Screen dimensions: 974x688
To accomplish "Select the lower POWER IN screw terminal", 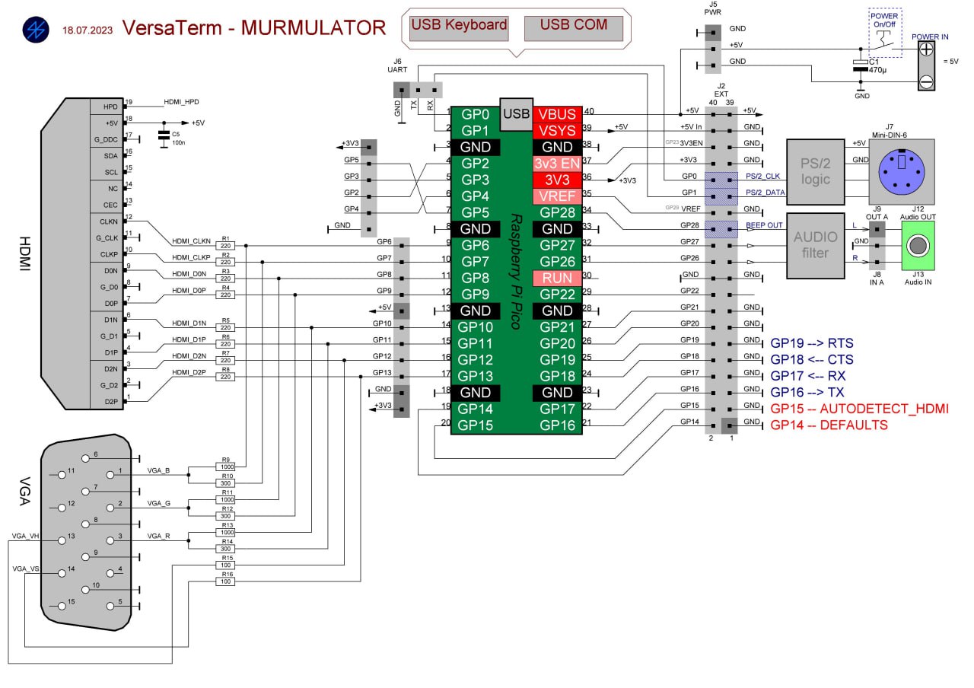I will (927, 81).
